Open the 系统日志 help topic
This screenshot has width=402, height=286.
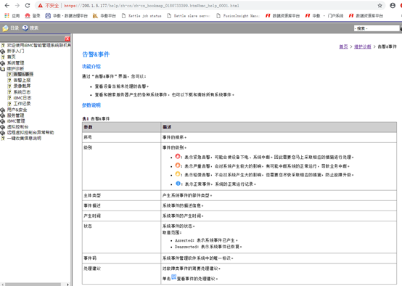pos(22,92)
